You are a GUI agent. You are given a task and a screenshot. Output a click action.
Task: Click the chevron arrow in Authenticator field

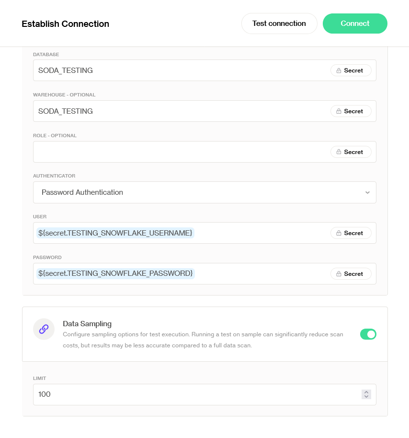367,192
